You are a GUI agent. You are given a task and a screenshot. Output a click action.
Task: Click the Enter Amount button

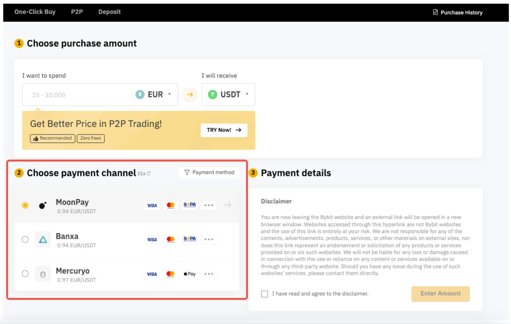(440, 294)
